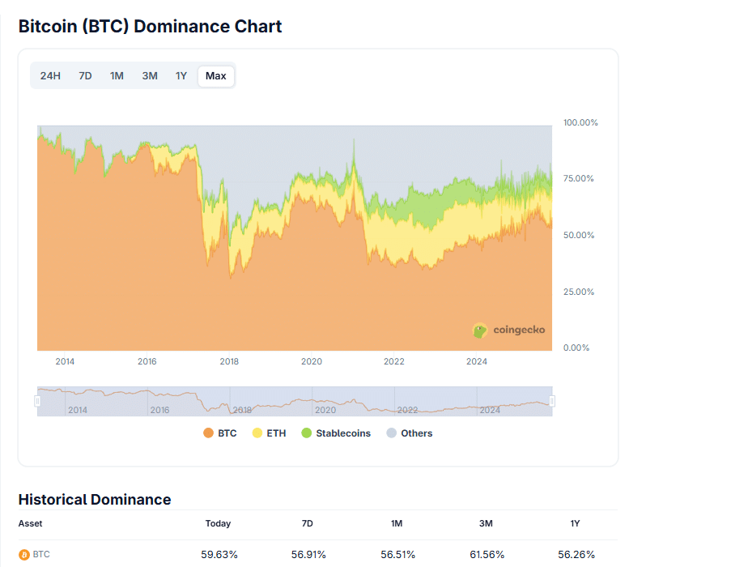Click the 1Y column header in table

coord(575,524)
